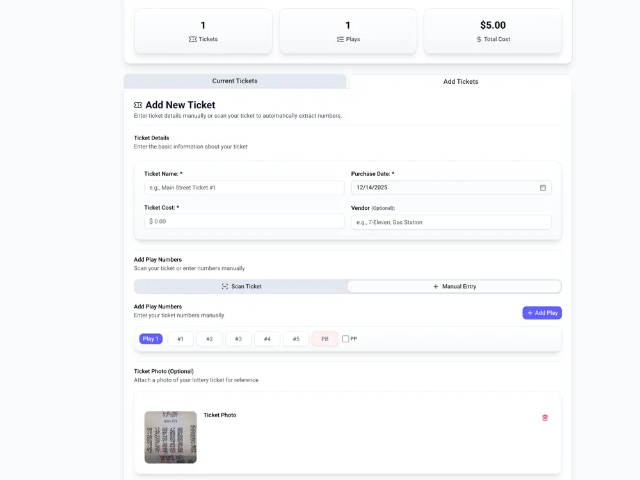
Task: Select the Add Tickets tab
Action: [460, 82]
